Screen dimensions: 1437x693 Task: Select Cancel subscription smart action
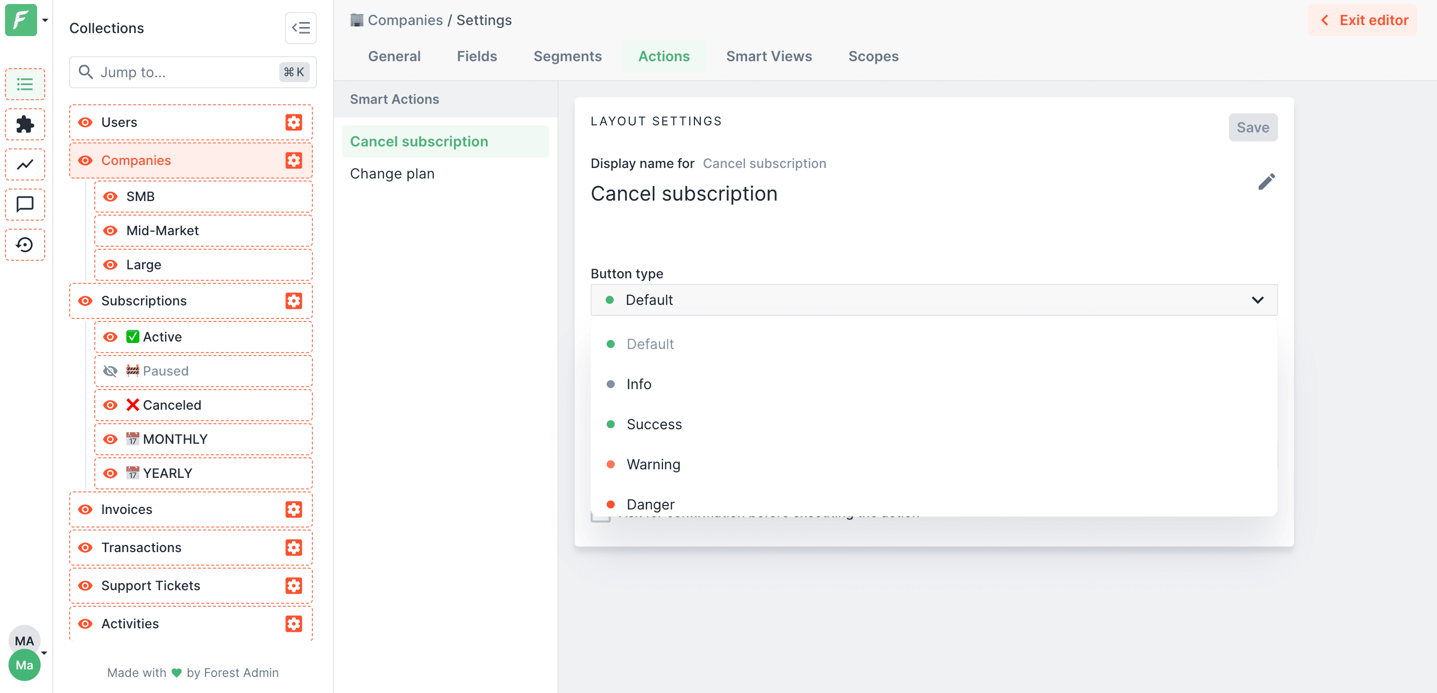tap(445, 142)
